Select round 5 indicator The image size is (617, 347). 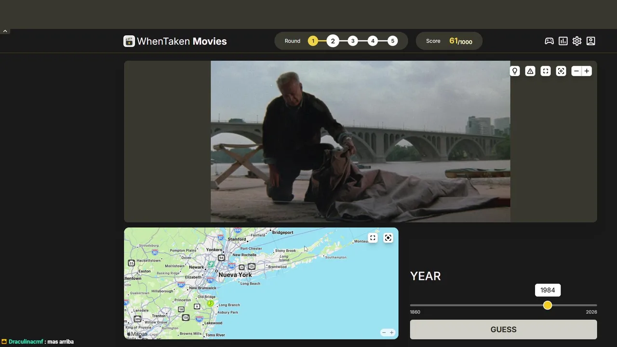coord(393,41)
